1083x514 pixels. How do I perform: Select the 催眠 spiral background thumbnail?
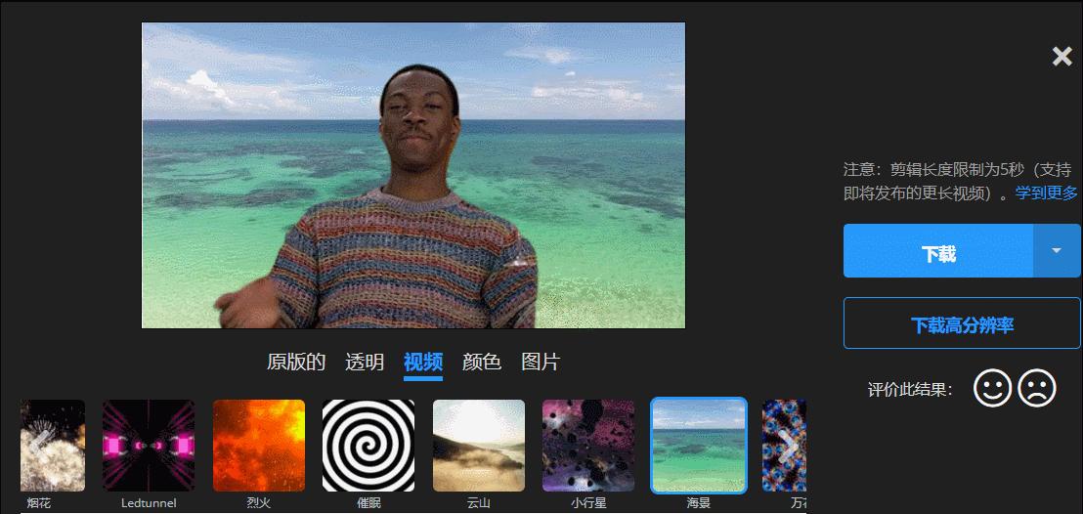pyautogui.click(x=368, y=446)
